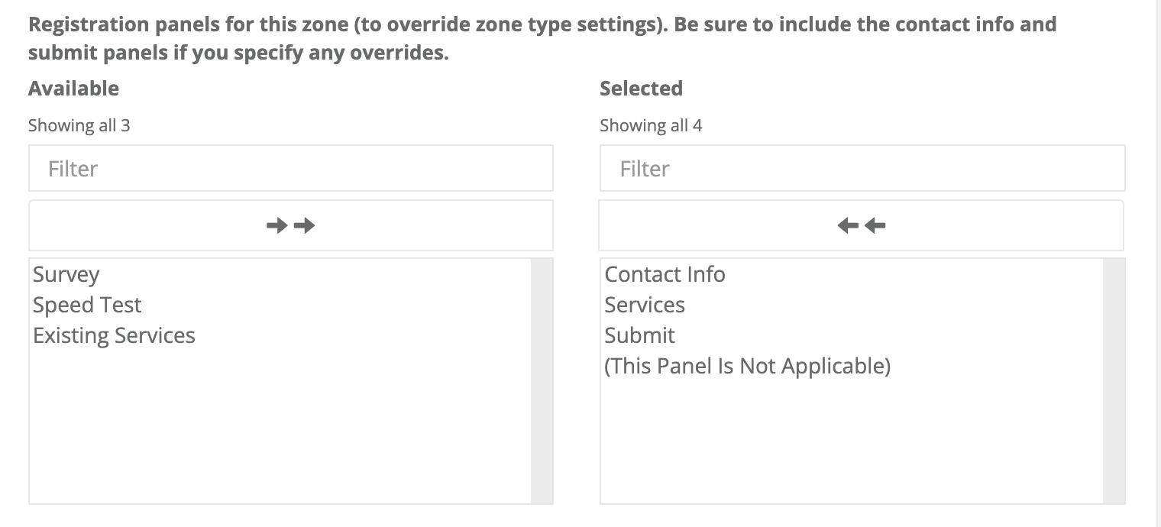Image resolution: width=1161 pixels, height=527 pixels.
Task: Select the (This Panel Is Not Applicable) entry
Action: (x=747, y=366)
